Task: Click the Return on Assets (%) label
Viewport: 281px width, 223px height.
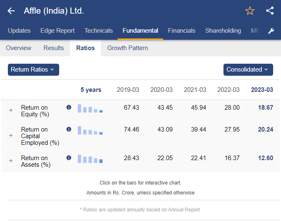Action: coord(36,161)
